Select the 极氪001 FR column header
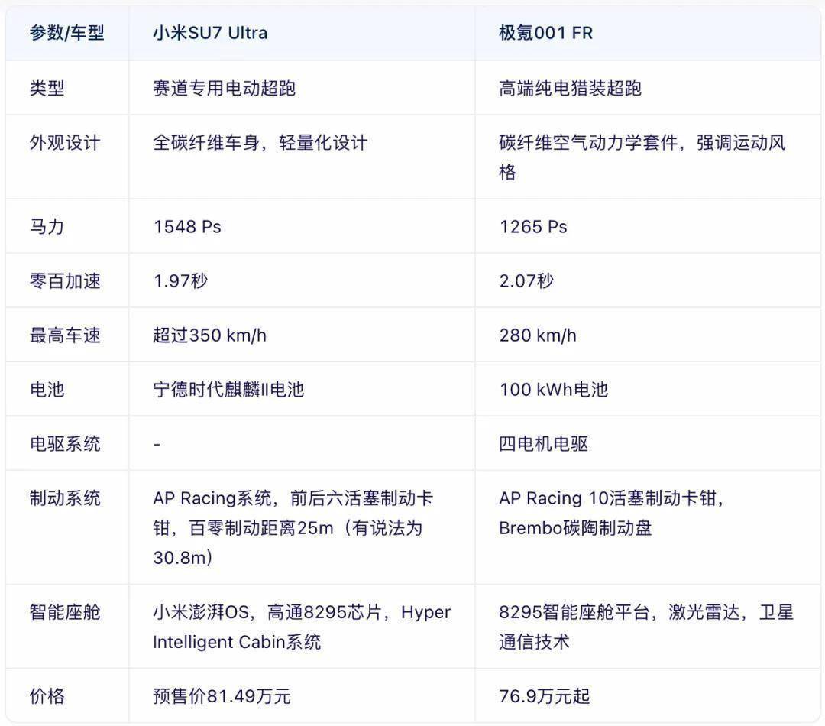 click(x=545, y=34)
